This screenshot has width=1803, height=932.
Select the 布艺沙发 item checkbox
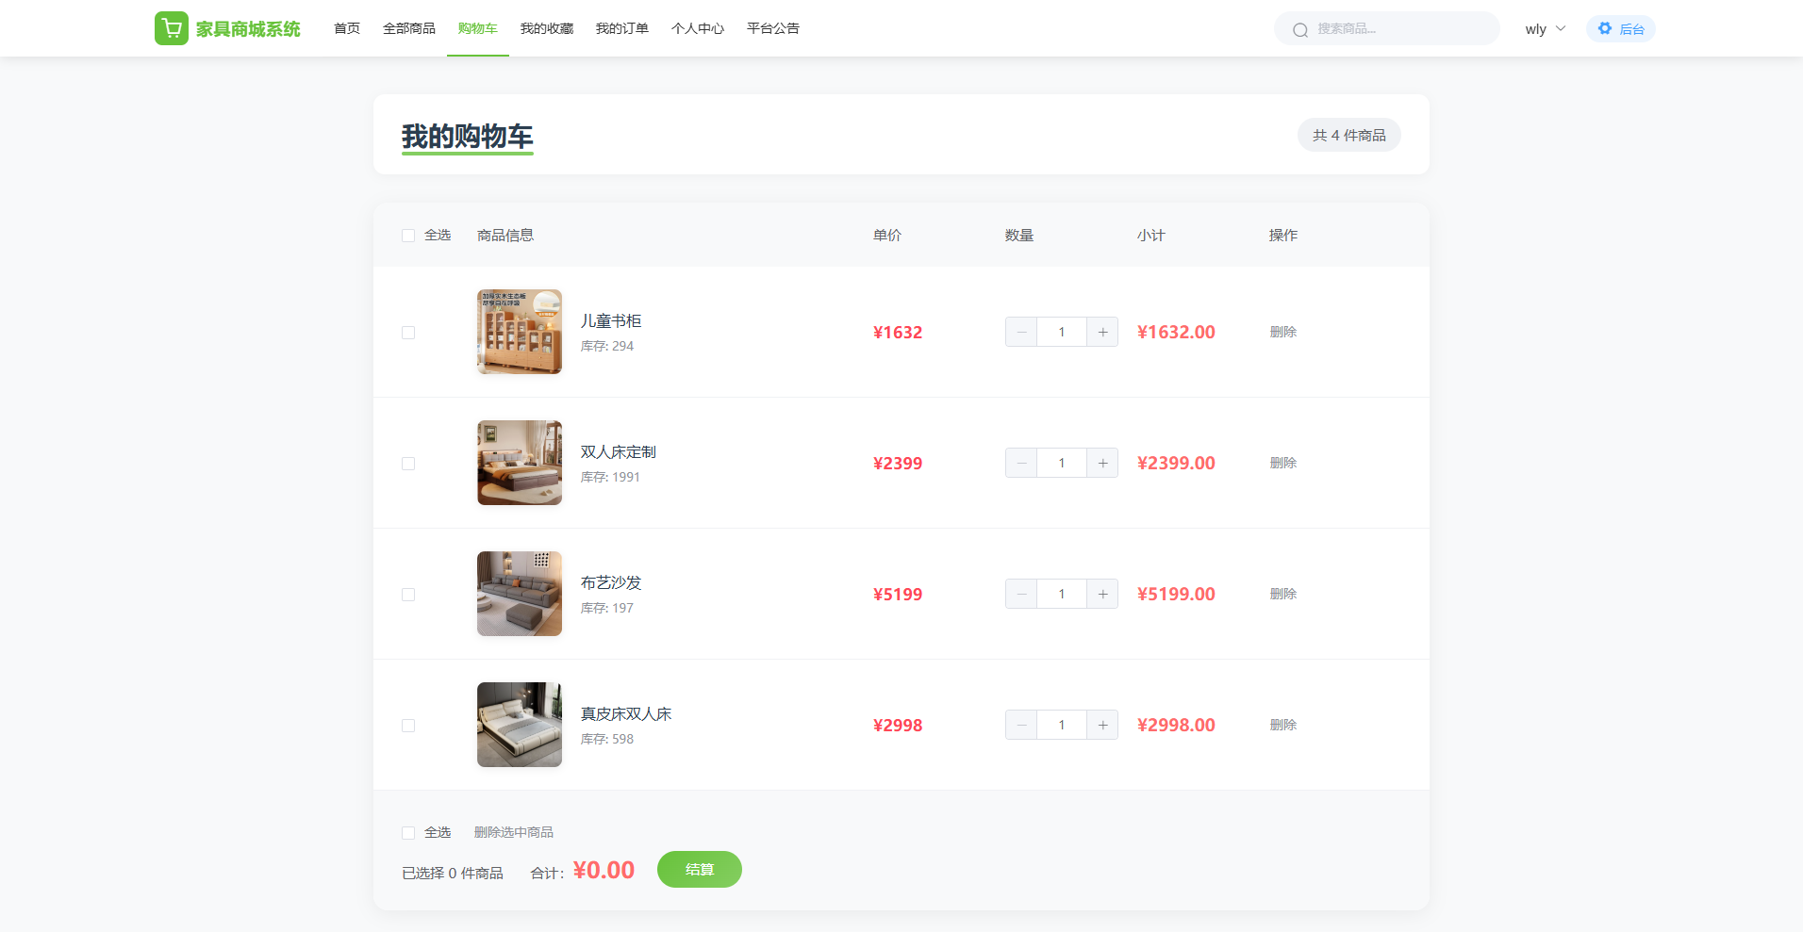coord(408,595)
